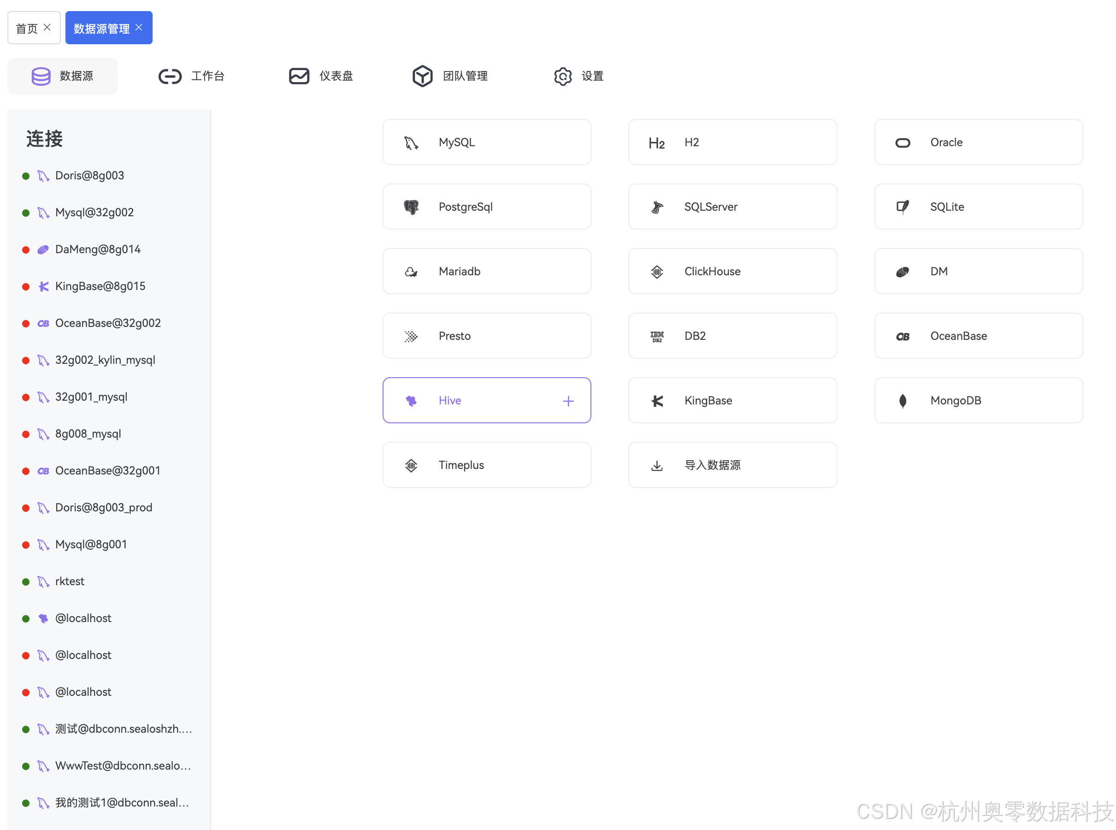Click the H2 database icon

[656, 143]
